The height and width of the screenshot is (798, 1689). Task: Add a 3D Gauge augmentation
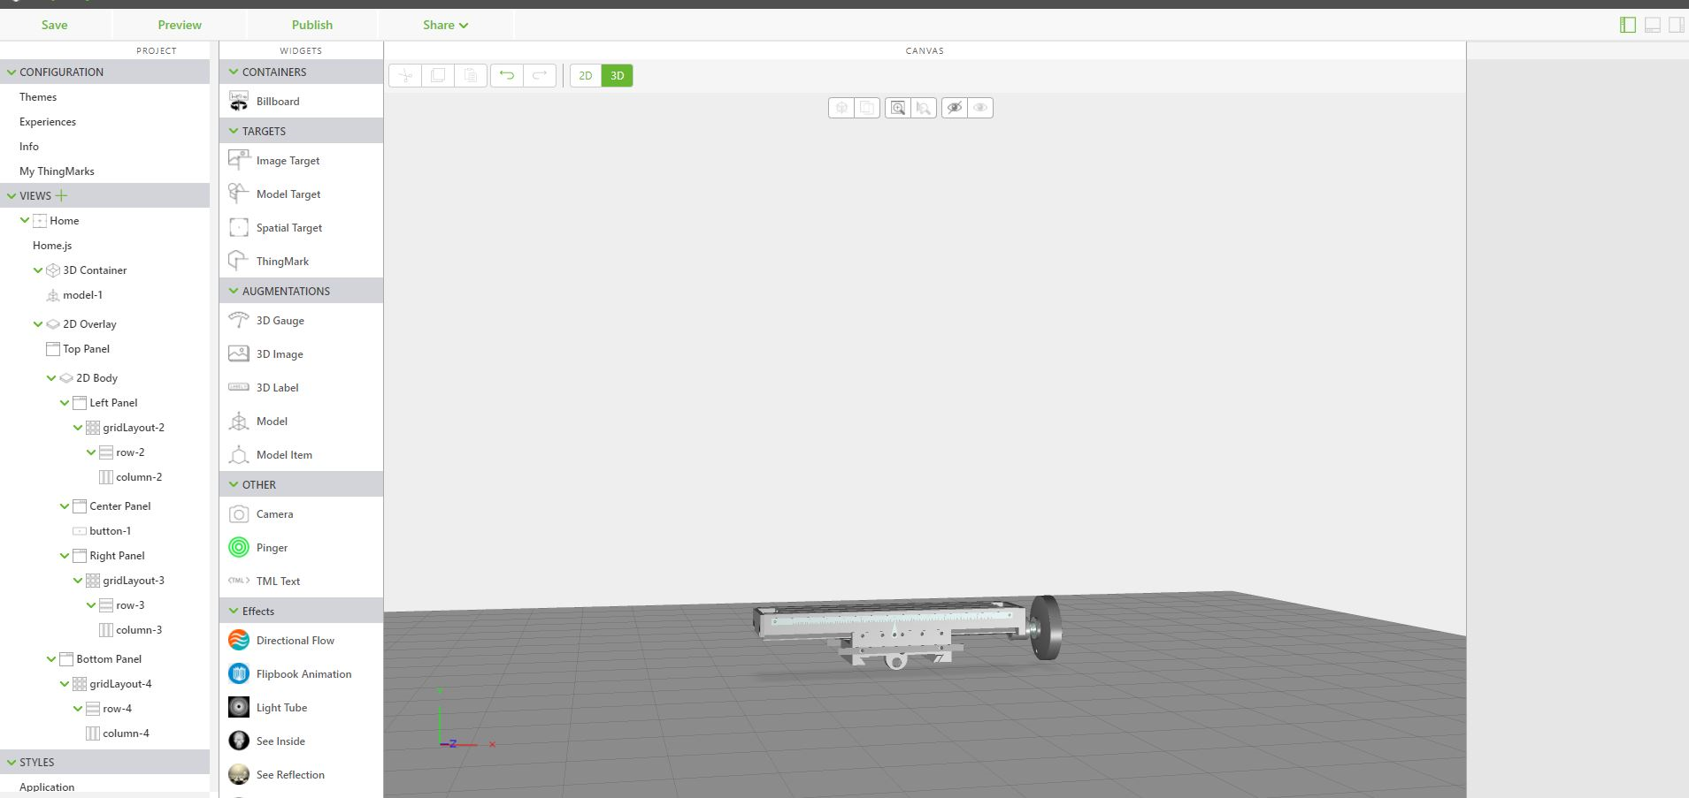(x=280, y=320)
